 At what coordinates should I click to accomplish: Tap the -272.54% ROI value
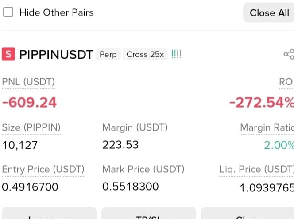click(x=262, y=103)
